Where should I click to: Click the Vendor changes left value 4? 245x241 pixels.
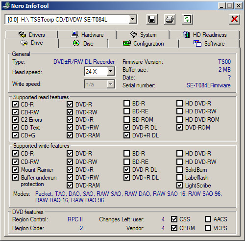[163, 228]
